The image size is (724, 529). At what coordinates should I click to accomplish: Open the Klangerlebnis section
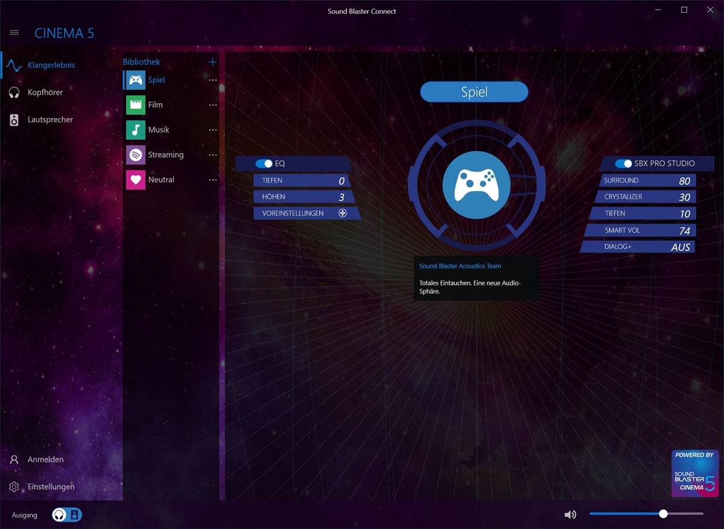61,65
